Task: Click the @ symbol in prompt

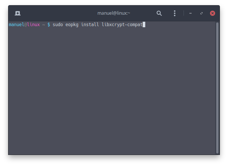Action: coord(26,25)
